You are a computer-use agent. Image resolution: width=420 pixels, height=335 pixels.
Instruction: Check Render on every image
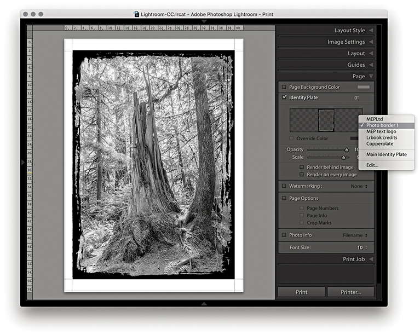302,175
